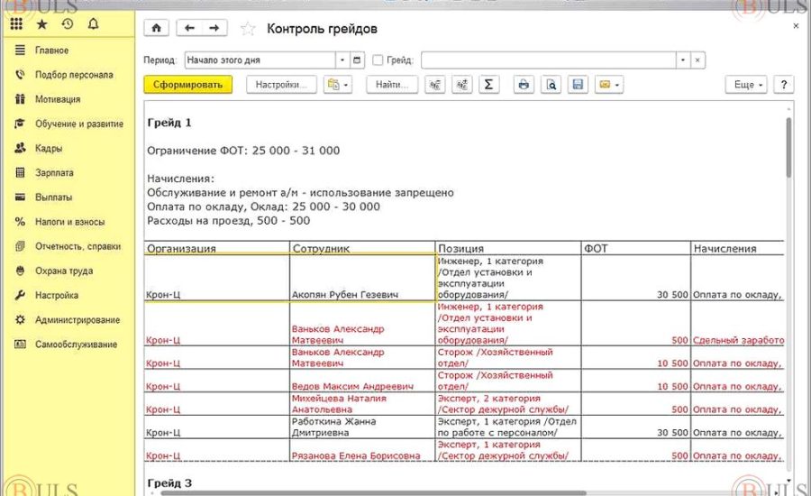Select the Рязанова Елена Борисовна cell

[x=362, y=450]
